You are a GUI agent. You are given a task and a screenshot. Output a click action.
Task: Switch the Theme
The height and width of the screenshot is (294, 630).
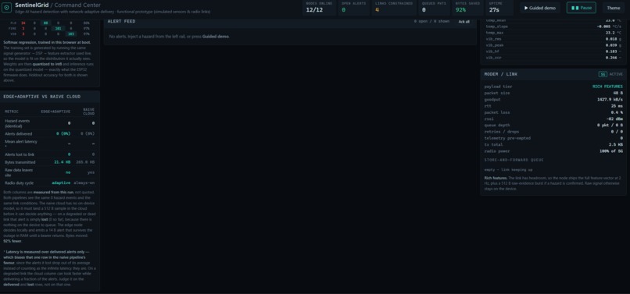point(613,8)
